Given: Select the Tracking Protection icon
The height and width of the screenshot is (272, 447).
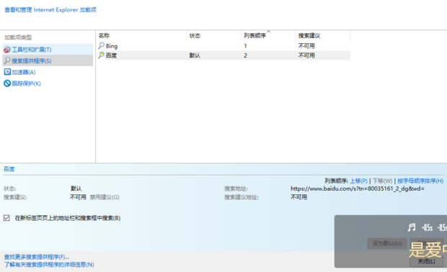Looking at the screenshot, I should 7,83.
